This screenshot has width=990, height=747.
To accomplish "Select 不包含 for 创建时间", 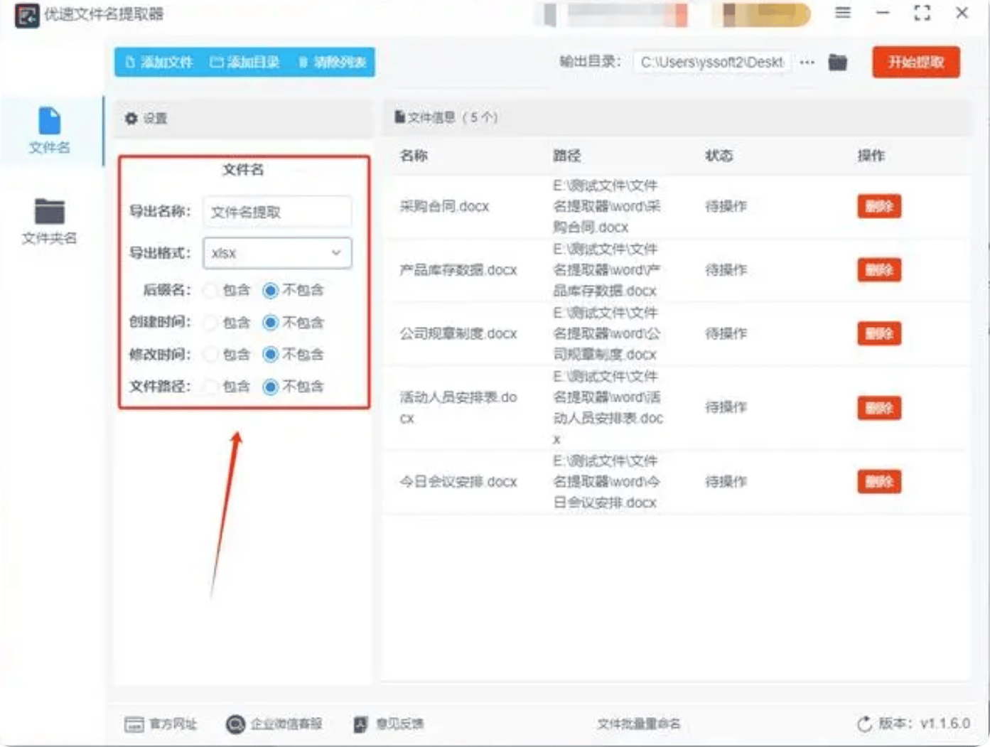I will click(270, 323).
